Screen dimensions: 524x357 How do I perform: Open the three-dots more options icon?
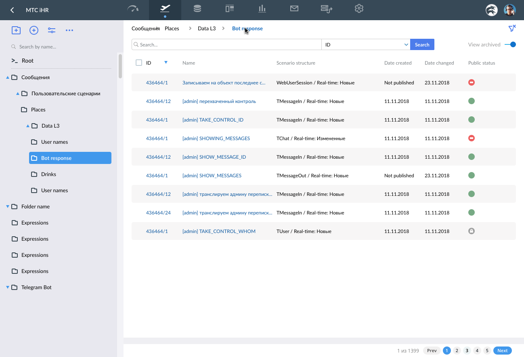pyautogui.click(x=69, y=30)
